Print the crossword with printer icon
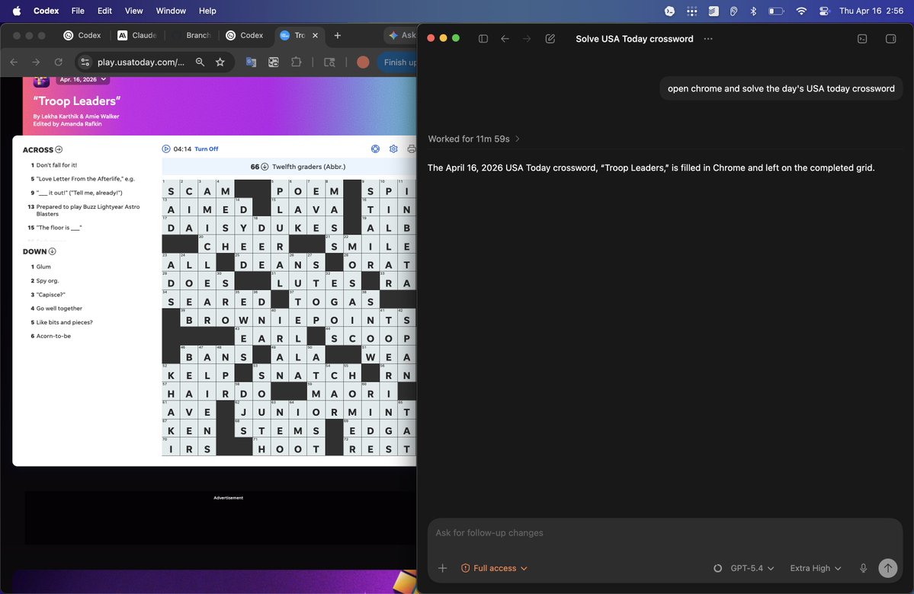This screenshot has width=914, height=594. click(412, 149)
